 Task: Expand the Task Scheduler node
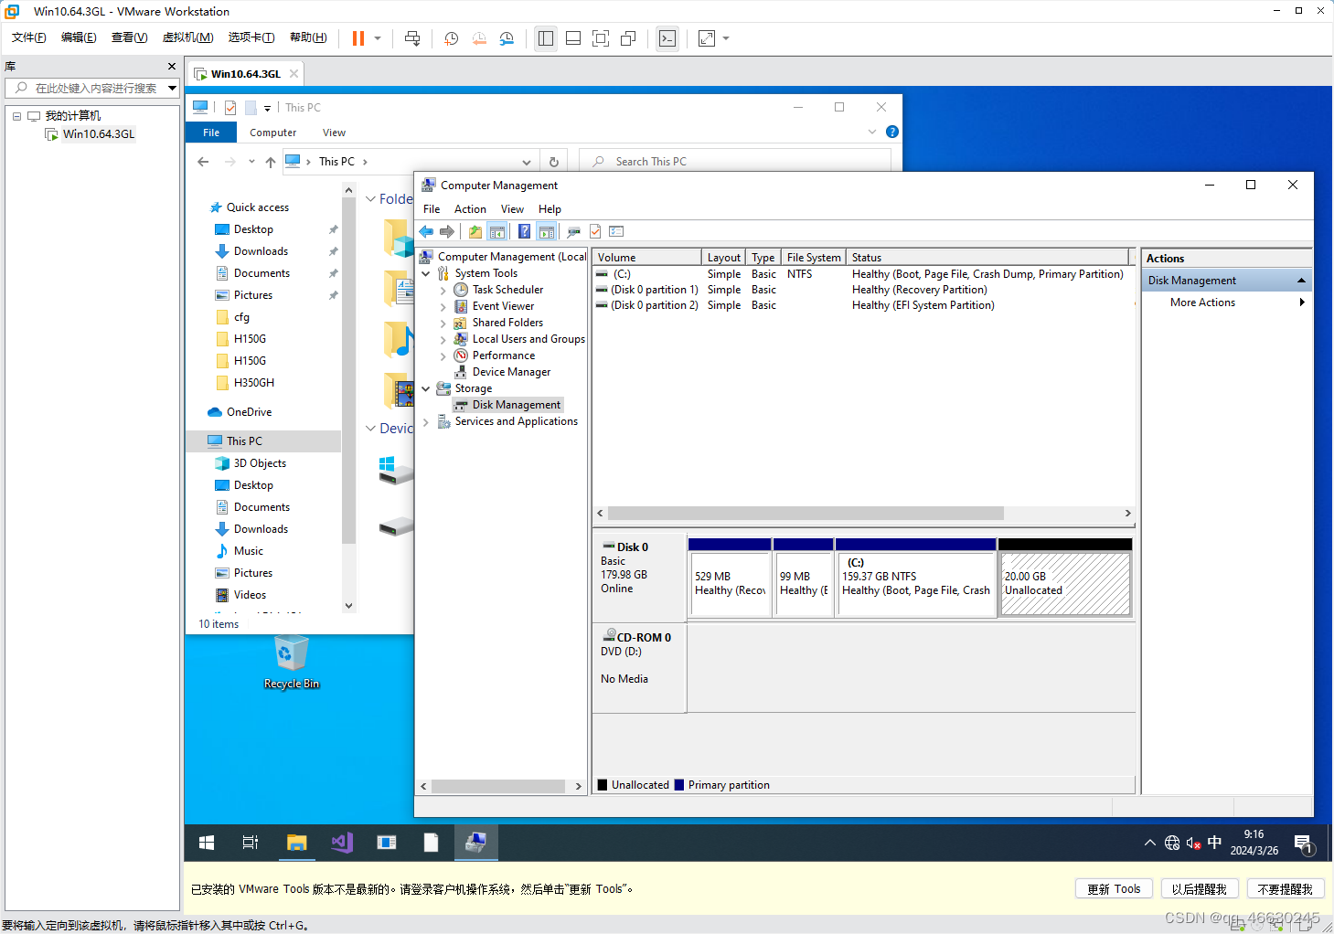[443, 290]
